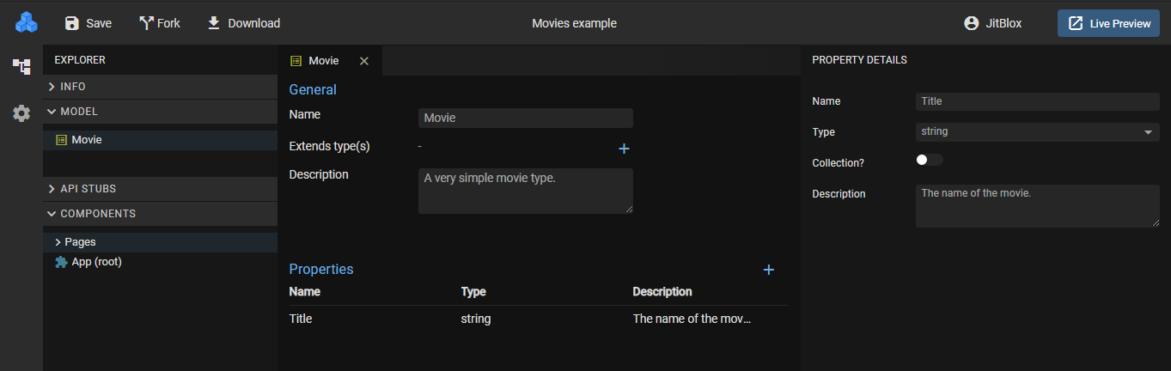Viewport: 1171px width, 371px height.
Task: Click the property Name field with Title
Action: [x=1038, y=101]
